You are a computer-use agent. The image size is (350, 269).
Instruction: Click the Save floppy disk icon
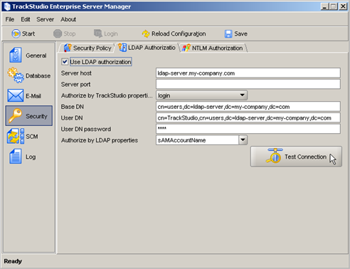[228, 33]
